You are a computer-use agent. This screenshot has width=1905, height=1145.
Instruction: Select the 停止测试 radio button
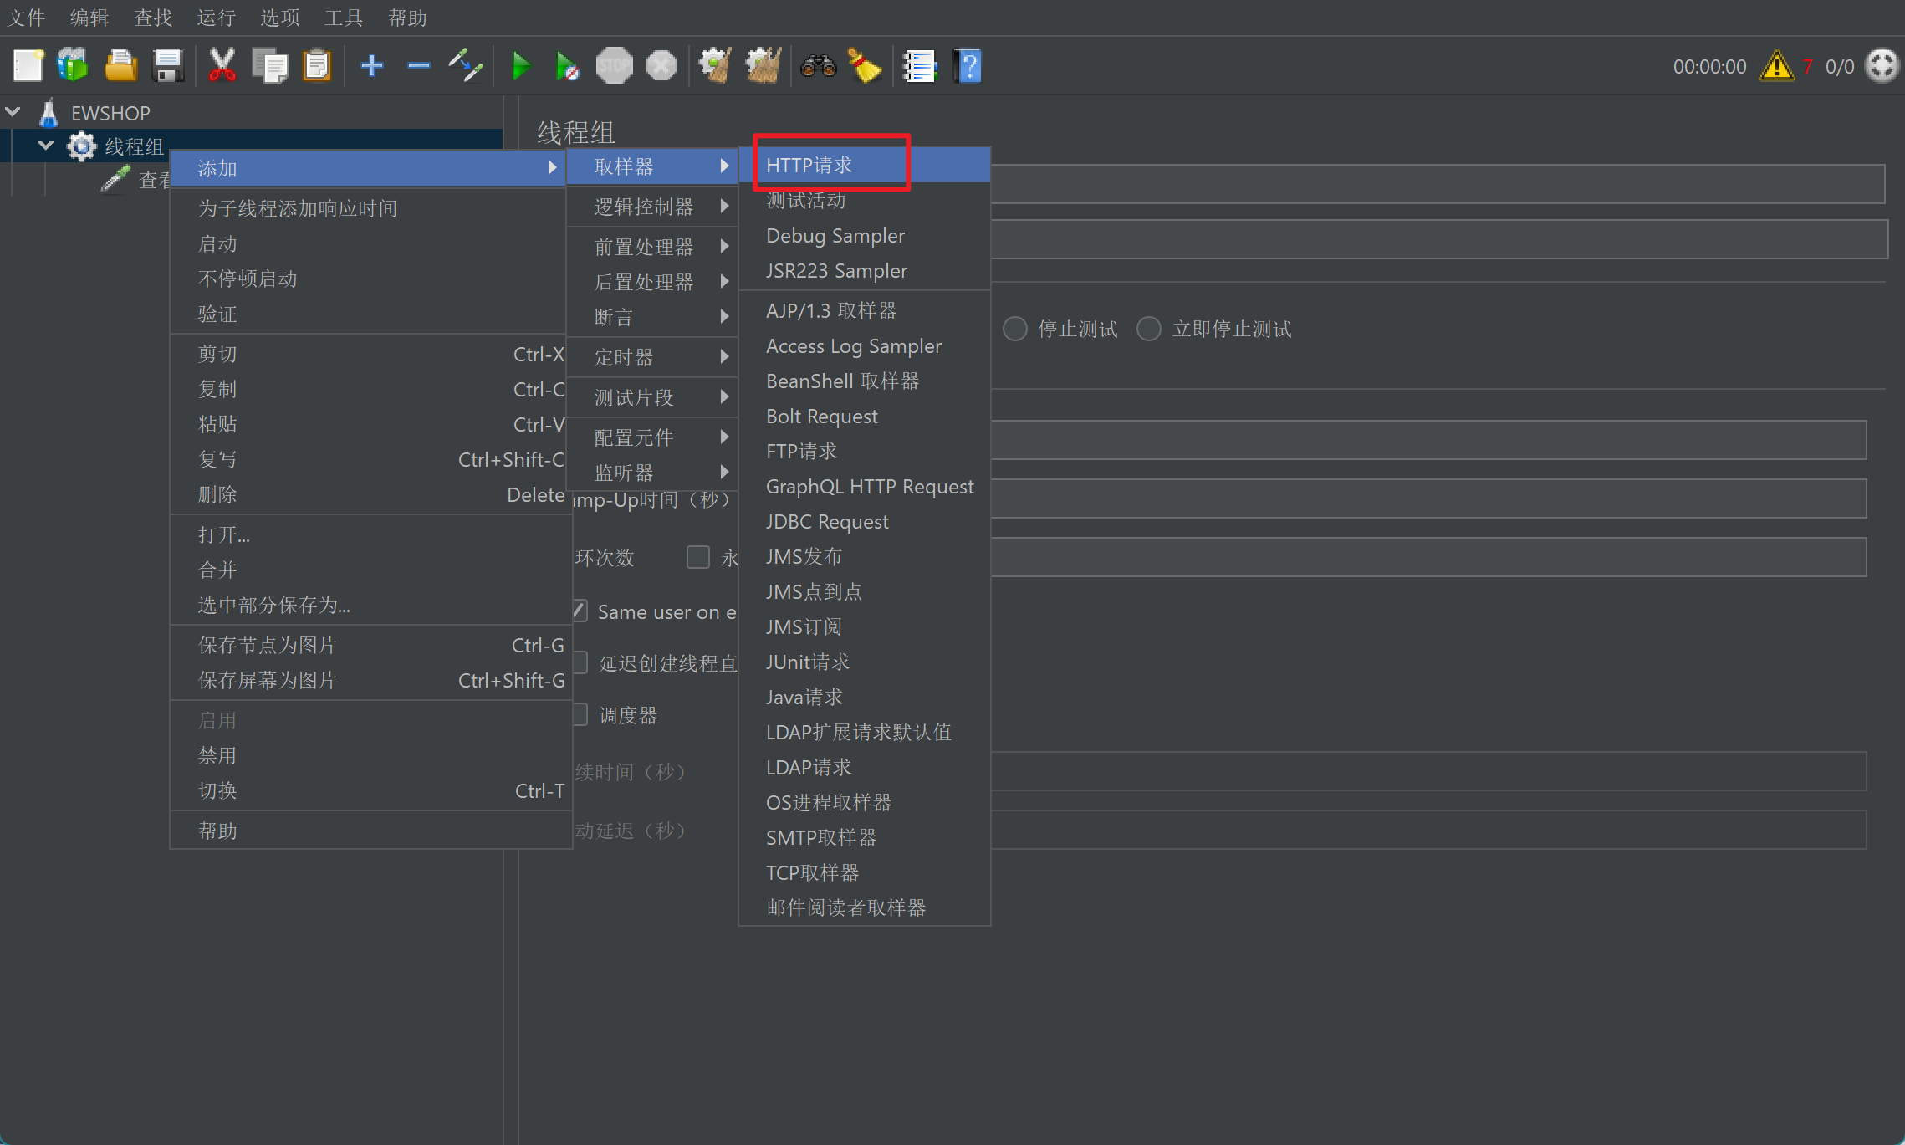point(1015,329)
